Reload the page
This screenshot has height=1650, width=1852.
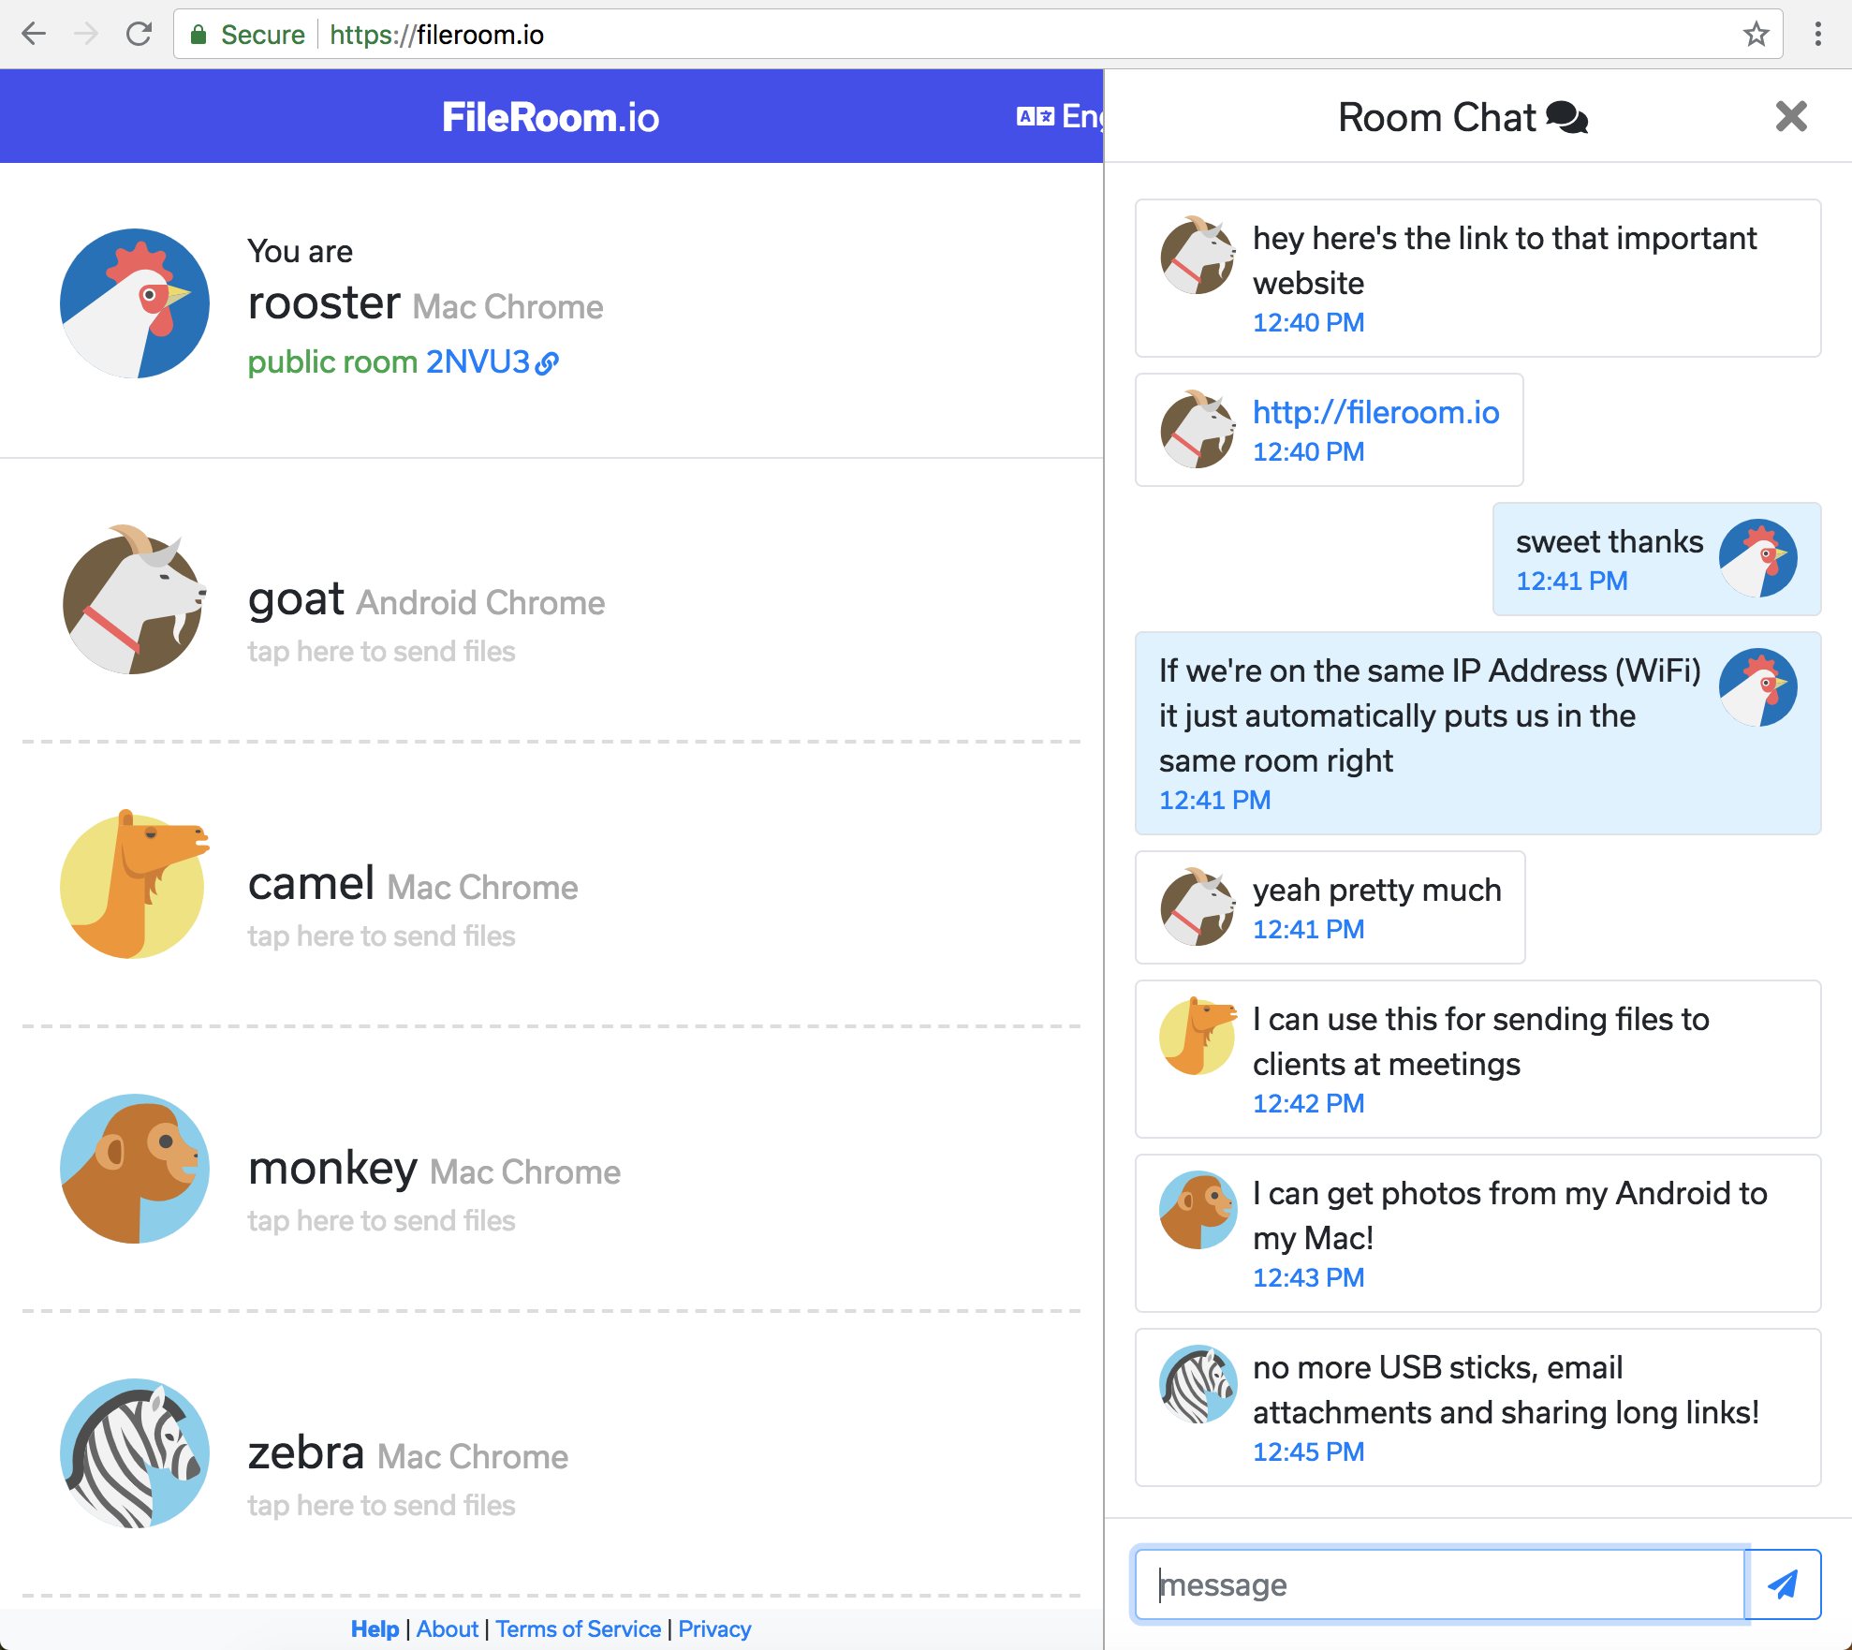[139, 35]
